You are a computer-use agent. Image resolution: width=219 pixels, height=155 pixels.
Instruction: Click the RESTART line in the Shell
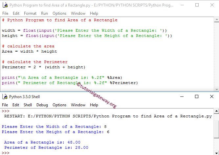108,116
